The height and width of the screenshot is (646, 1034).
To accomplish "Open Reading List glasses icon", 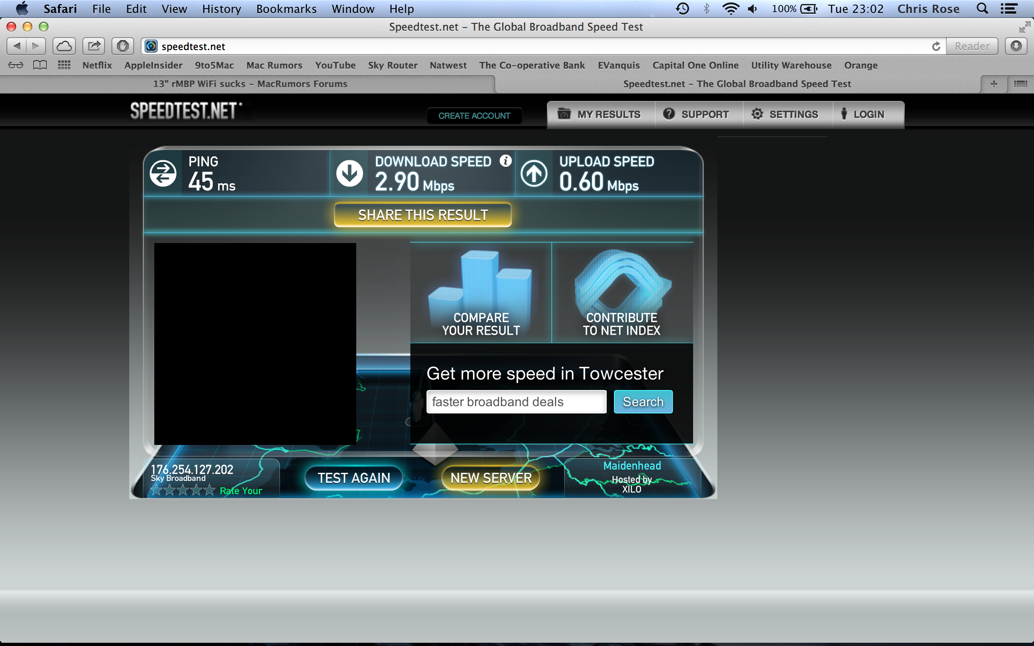I will 16,65.
